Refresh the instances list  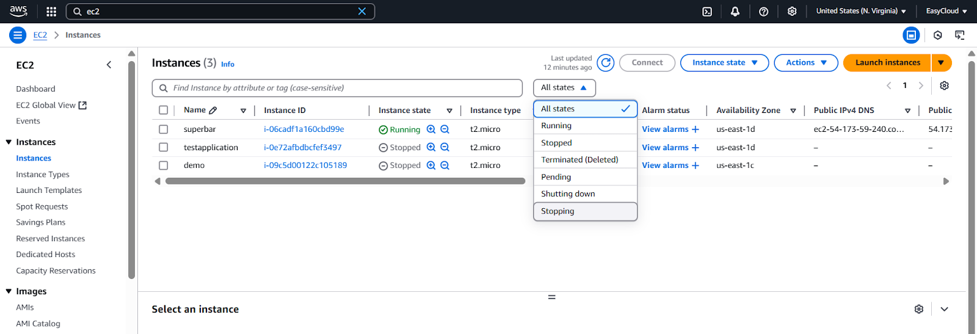[606, 62]
